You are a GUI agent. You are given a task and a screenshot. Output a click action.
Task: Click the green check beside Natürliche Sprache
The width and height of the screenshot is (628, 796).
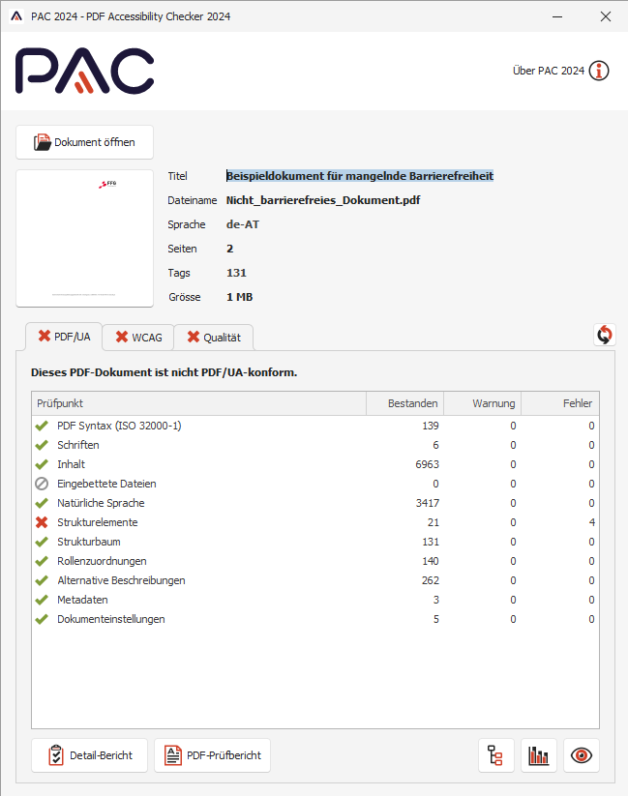[42, 503]
